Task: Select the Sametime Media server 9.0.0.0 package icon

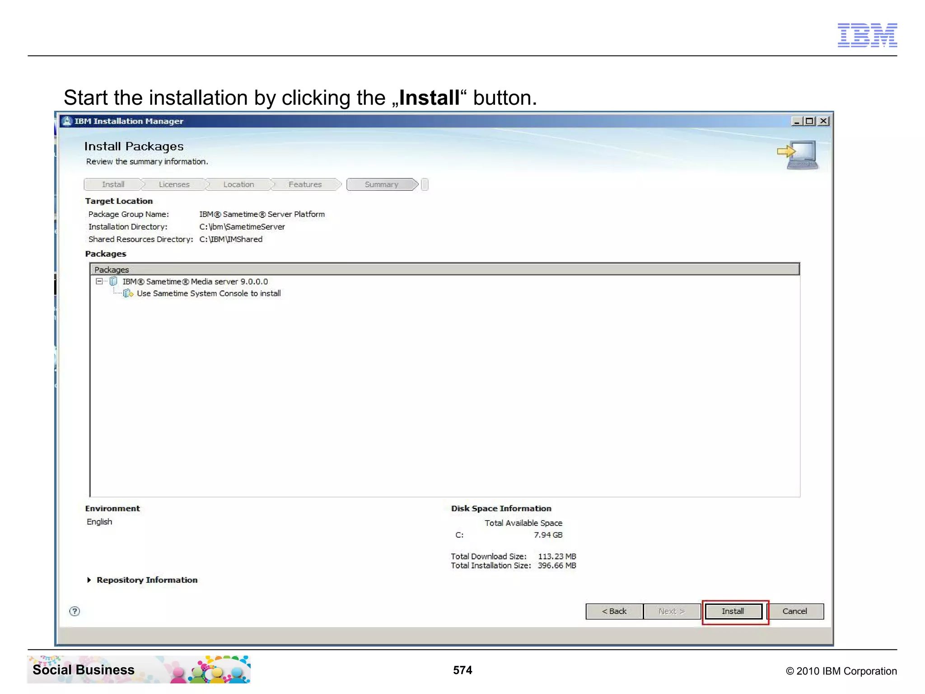Action: coord(113,281)
